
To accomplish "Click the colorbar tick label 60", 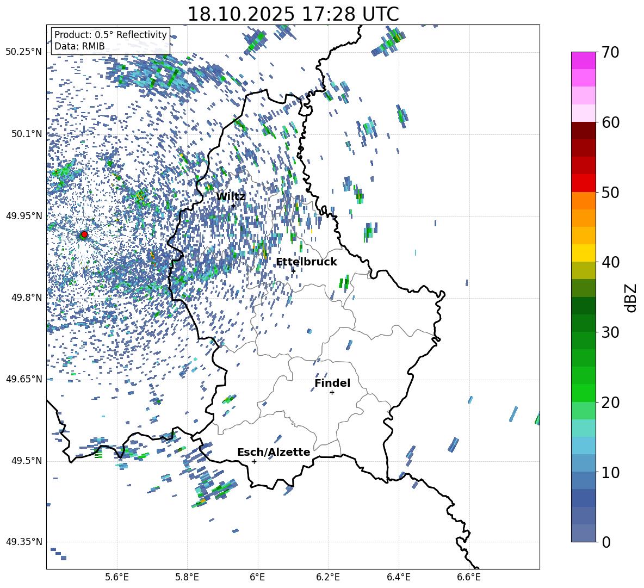I will (610, 122).
